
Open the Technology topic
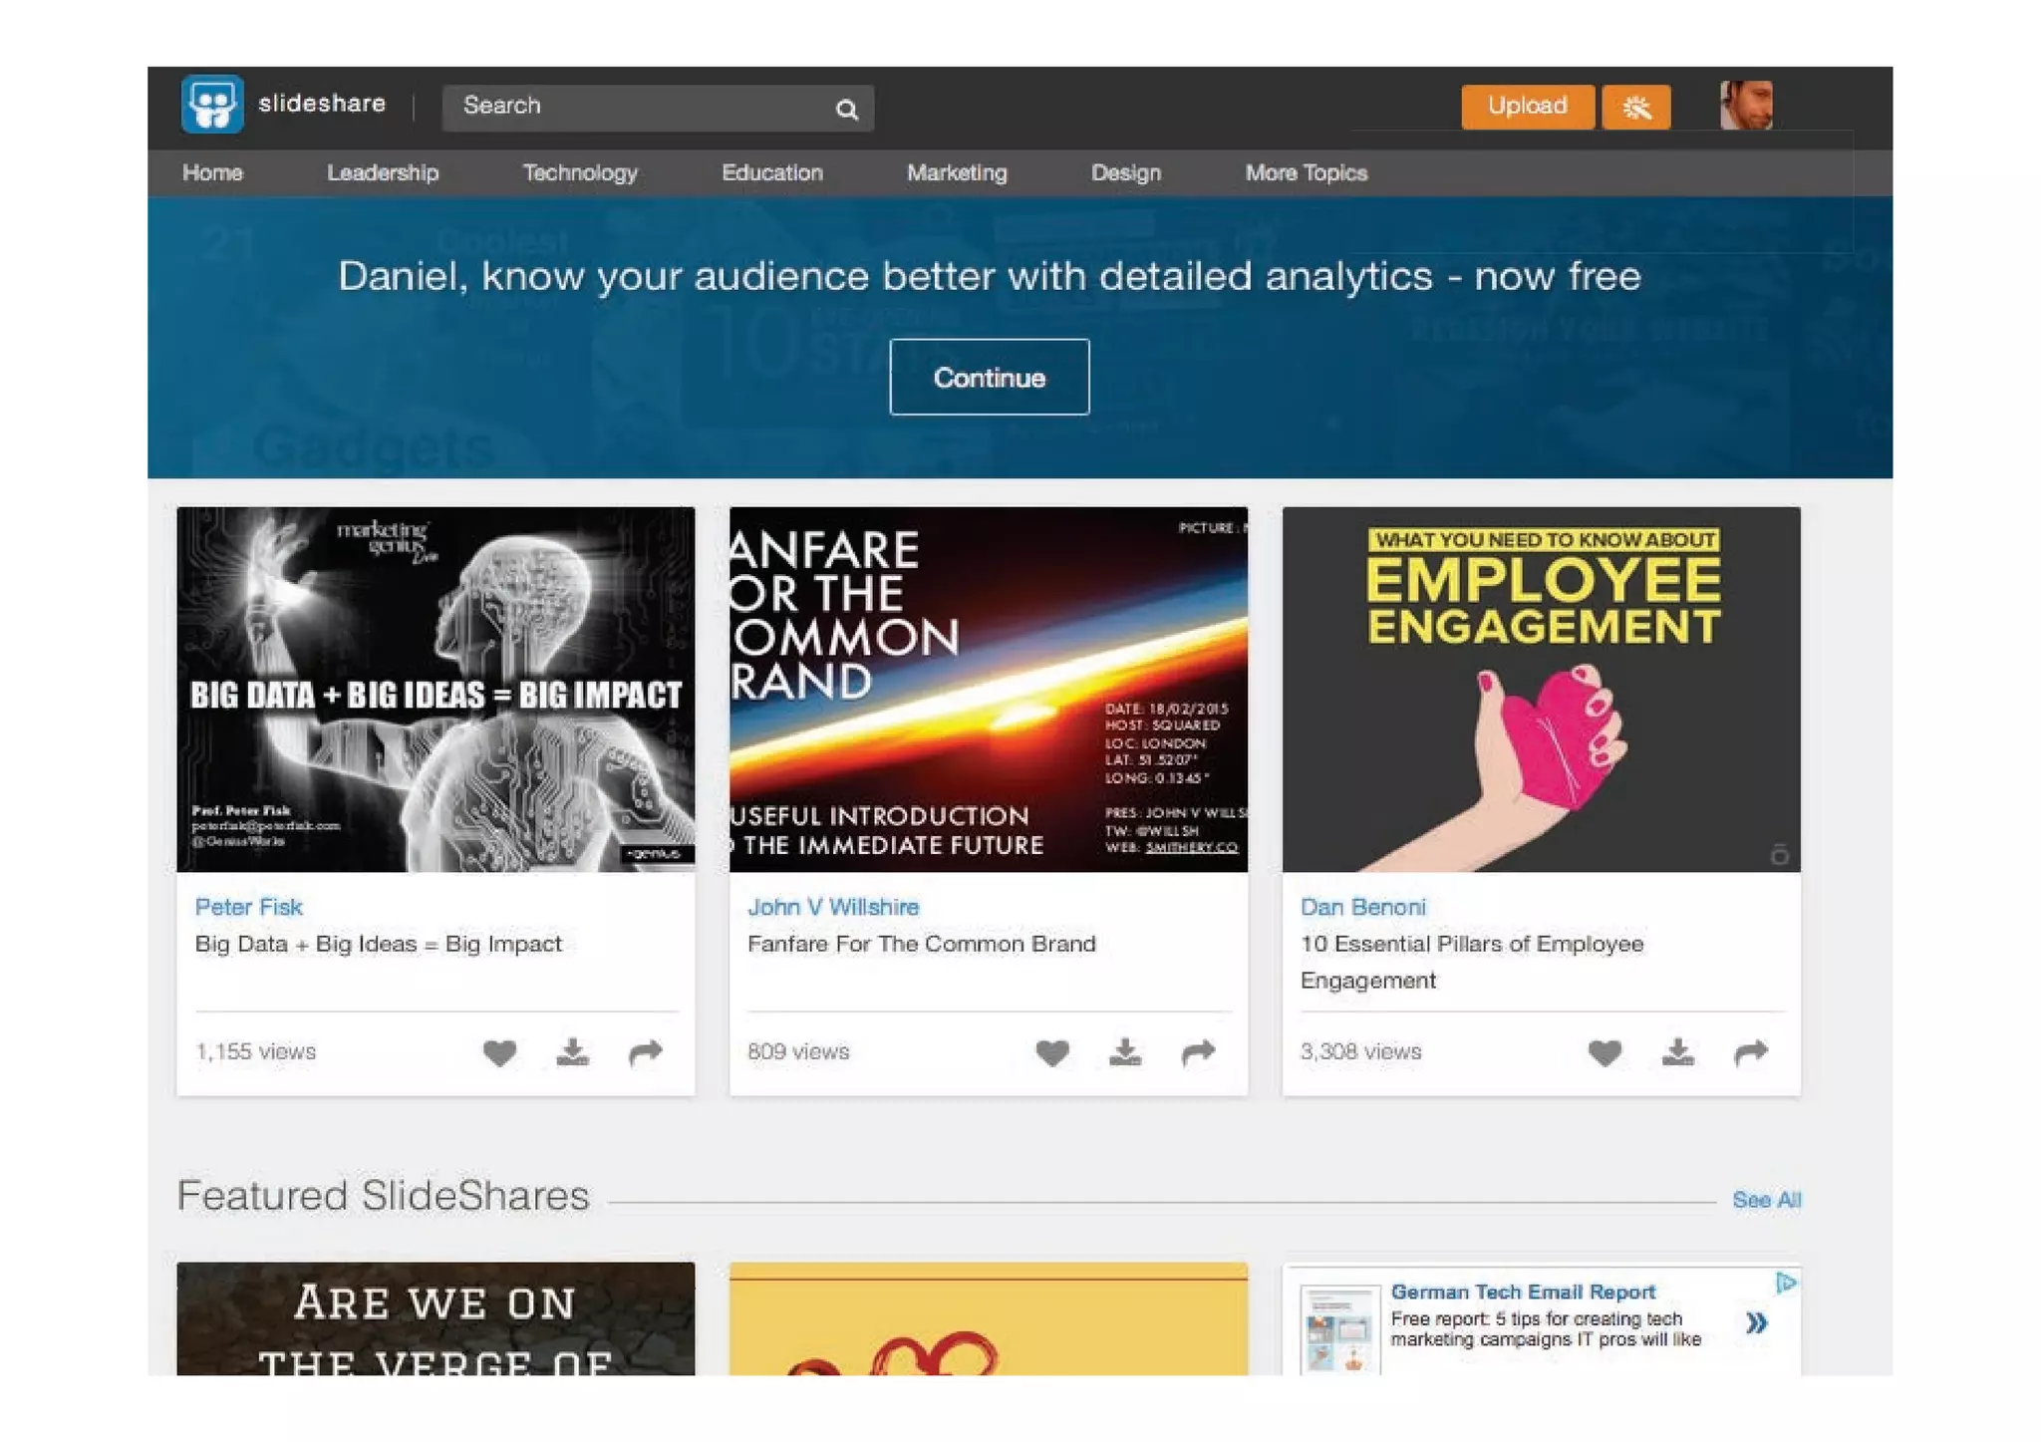[x=580, y=173]
